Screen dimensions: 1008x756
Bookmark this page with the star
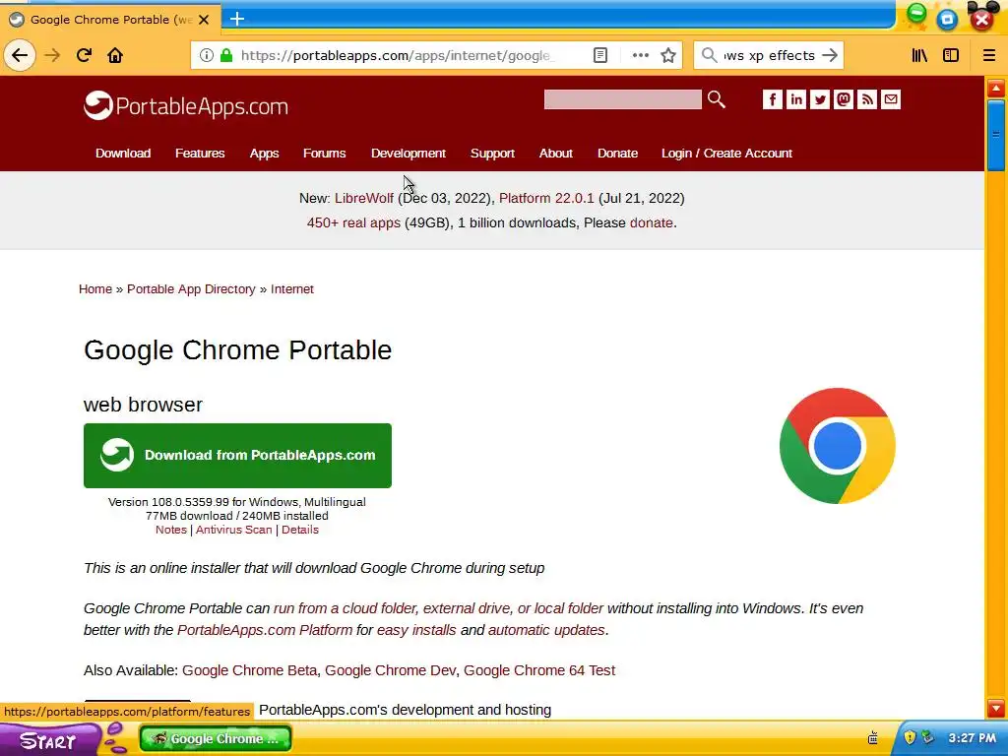click(x=668, y=55)
